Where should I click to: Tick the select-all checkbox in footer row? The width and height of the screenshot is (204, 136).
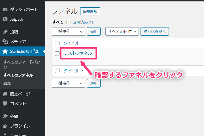[57, 71]
